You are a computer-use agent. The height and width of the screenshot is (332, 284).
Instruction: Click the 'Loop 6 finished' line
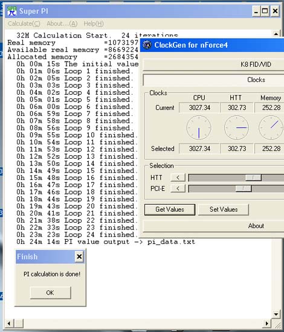(x=75, y=106)
